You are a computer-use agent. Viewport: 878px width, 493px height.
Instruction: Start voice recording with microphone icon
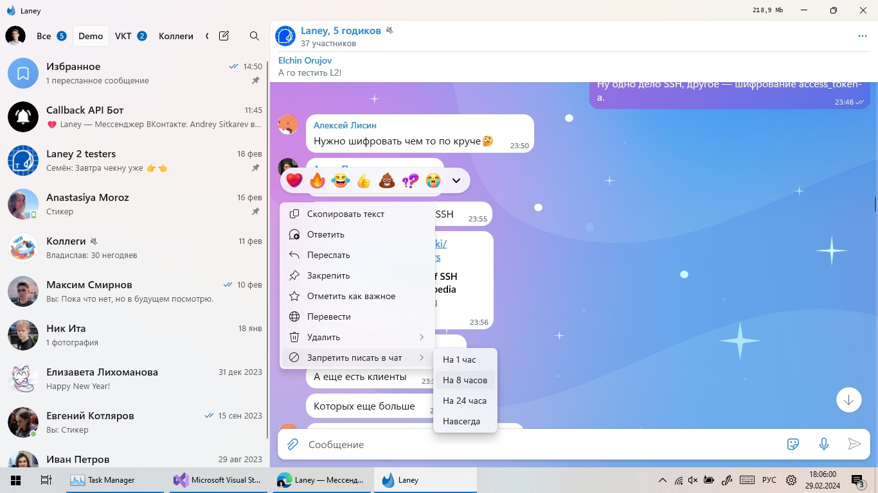pos(823,444)
